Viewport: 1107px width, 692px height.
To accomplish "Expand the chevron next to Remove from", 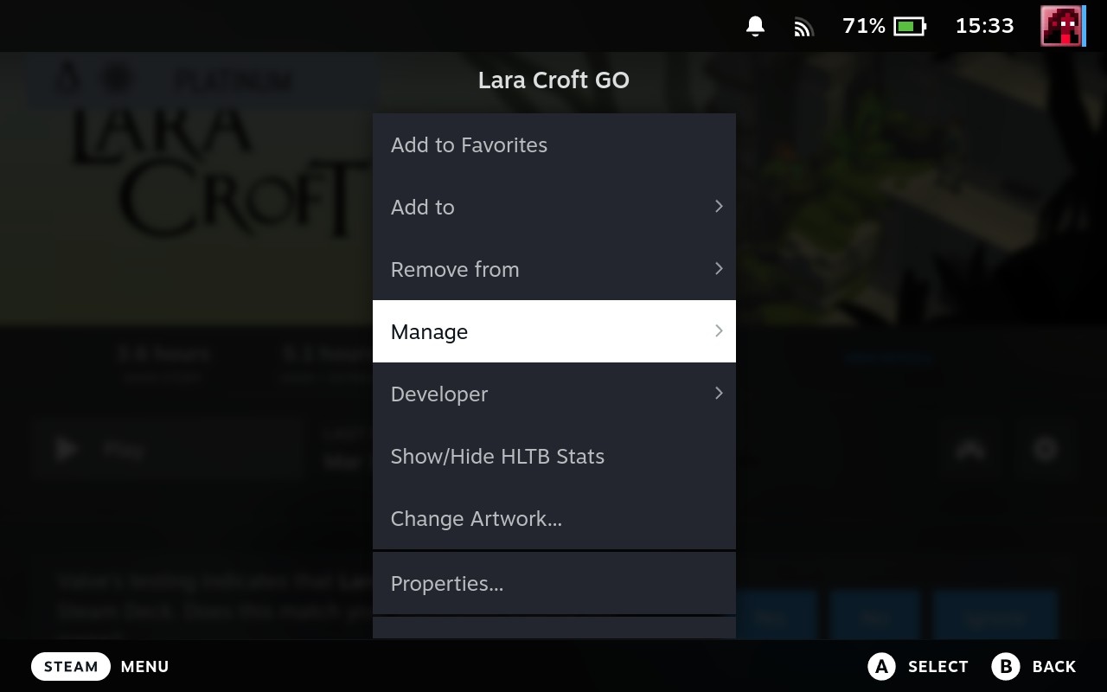I will pos(719,268).
